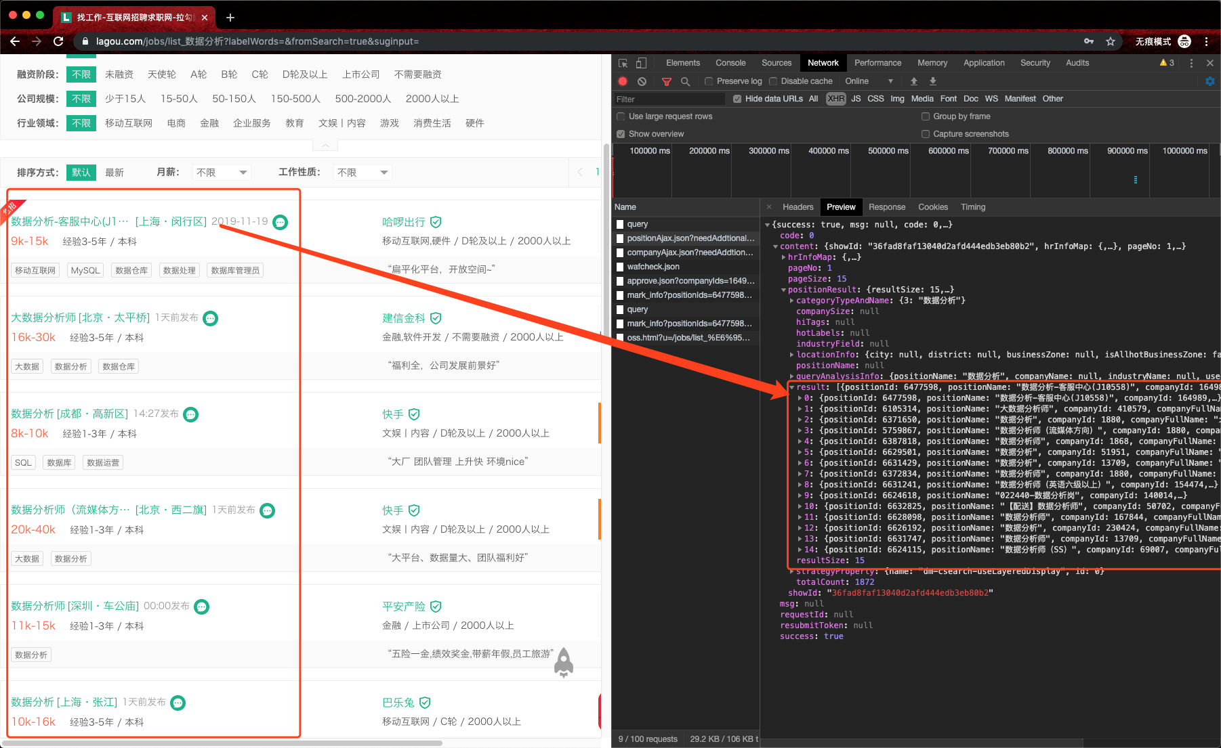Click the horizontal page scrollbar
Viewport: 1221px width, 748px height.
coord(224,743)
